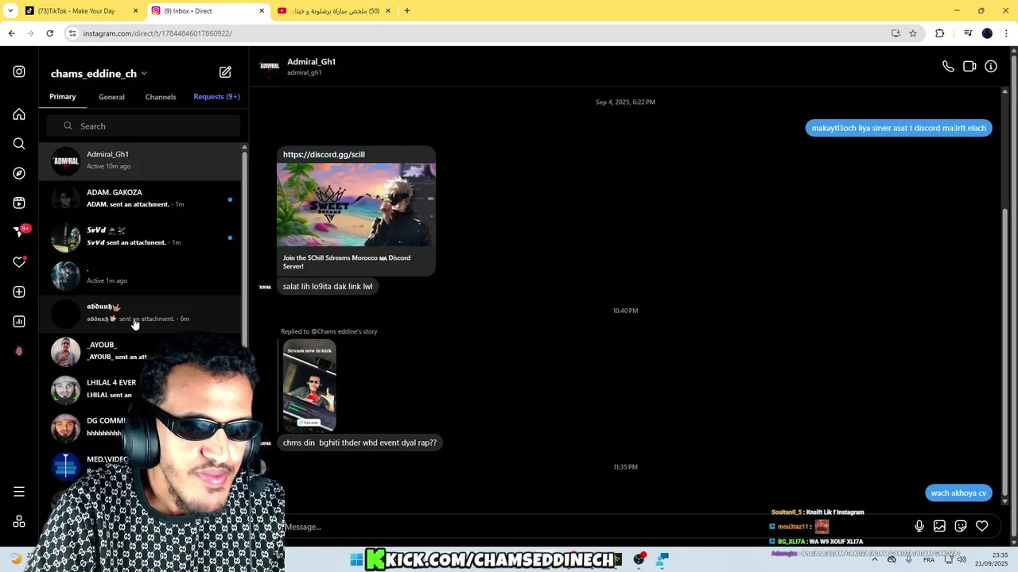Open Notifications heart in the sidebar
This screenshot has height=572, width=1018.
pos(19,262)
